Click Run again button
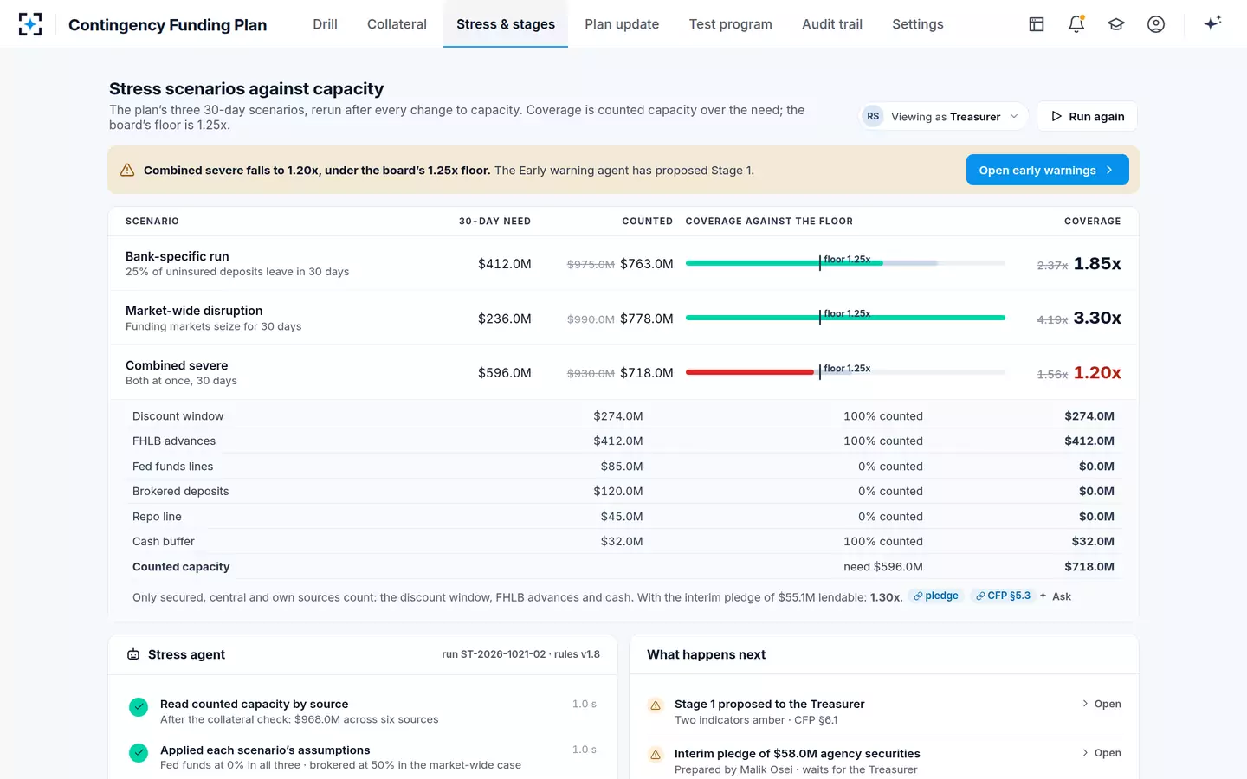 coord(1087,116)
